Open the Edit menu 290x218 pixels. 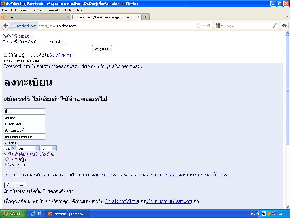tap(14, 10)
